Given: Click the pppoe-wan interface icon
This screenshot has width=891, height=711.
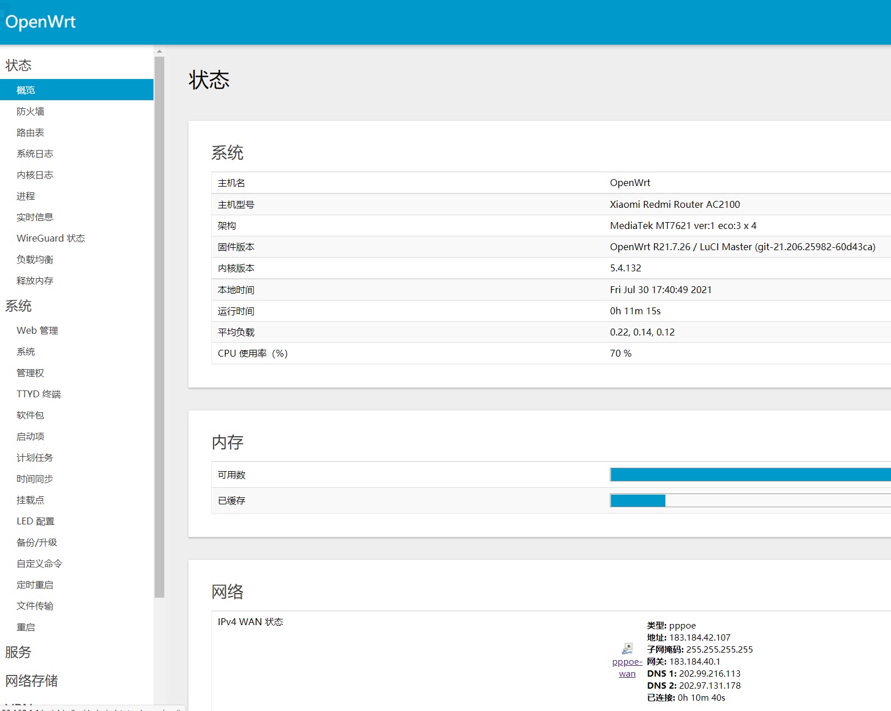Looking at the screenshot, I should coord(627,649).
